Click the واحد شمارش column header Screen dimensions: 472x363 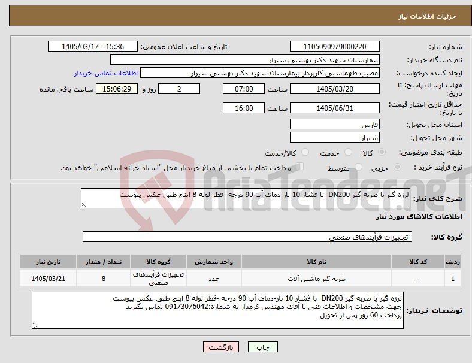[214, 262]
